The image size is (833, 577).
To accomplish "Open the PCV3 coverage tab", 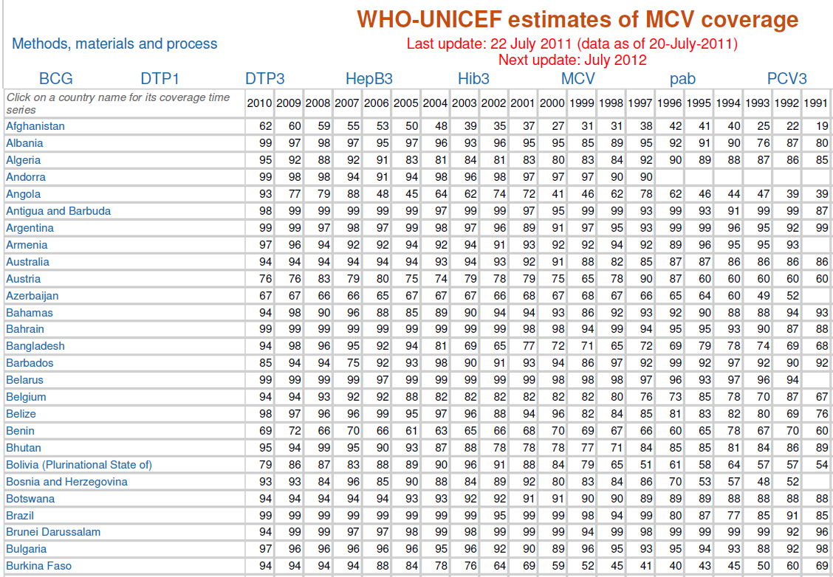I will [786, 78].
